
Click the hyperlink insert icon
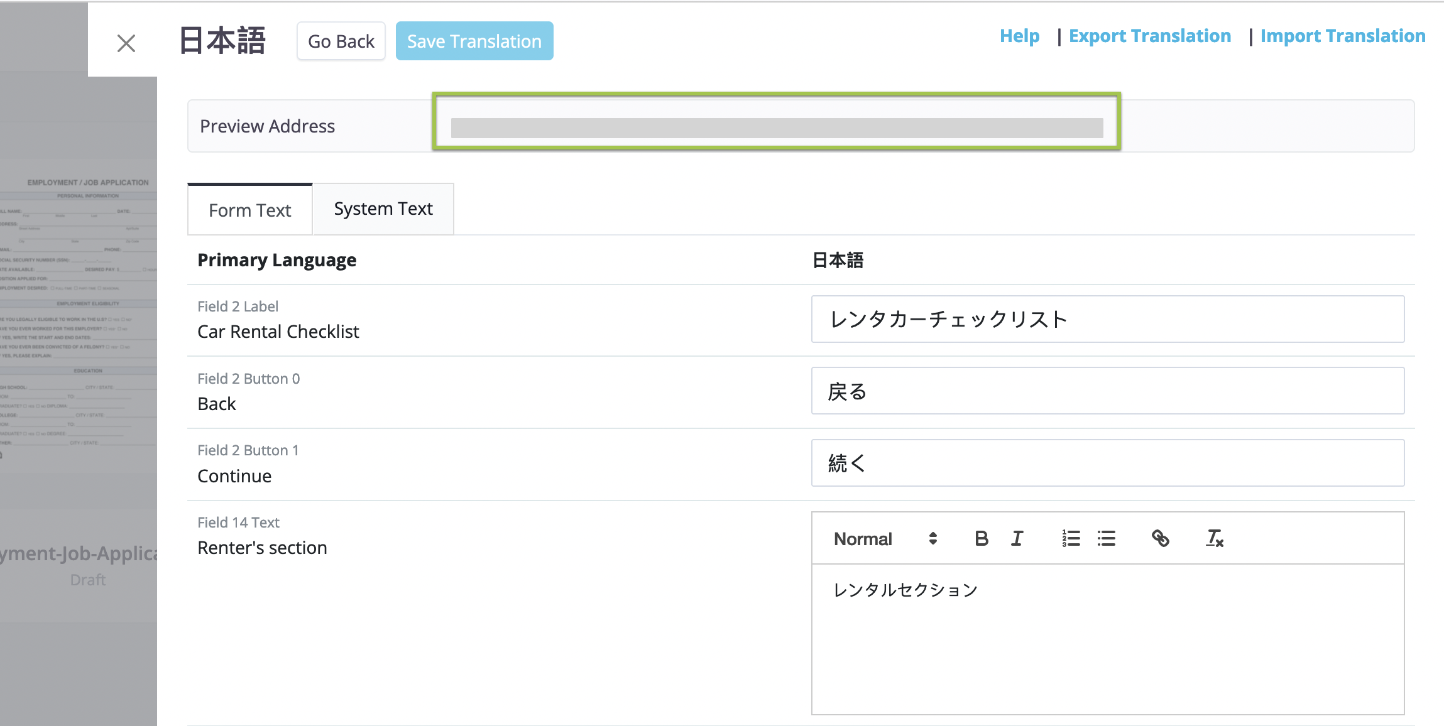point(1161,538)
